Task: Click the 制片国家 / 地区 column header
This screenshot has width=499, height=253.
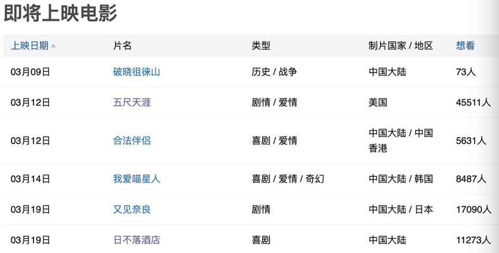Action: coord(401,46)
